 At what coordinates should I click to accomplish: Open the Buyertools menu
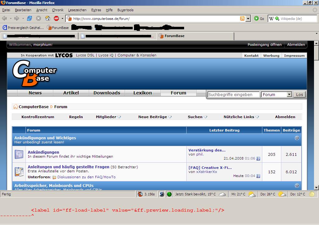[125, 10]
